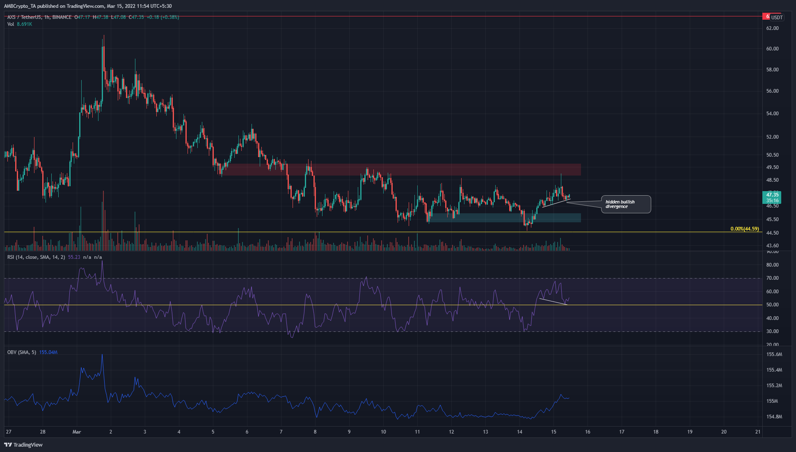Click the USDT currency label

(777, 17)
